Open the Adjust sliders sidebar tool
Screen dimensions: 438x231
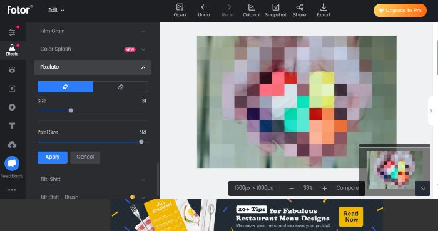[x=12, y=32]
